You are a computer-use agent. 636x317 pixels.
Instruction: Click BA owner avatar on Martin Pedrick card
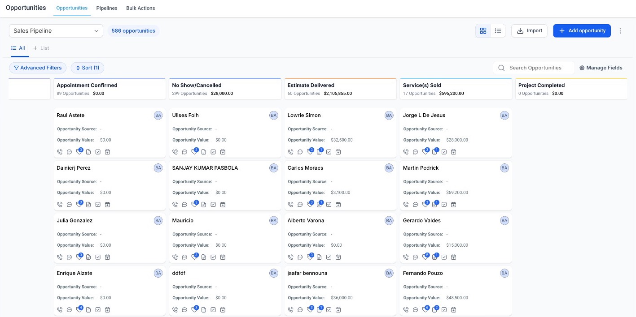[504, 168]
